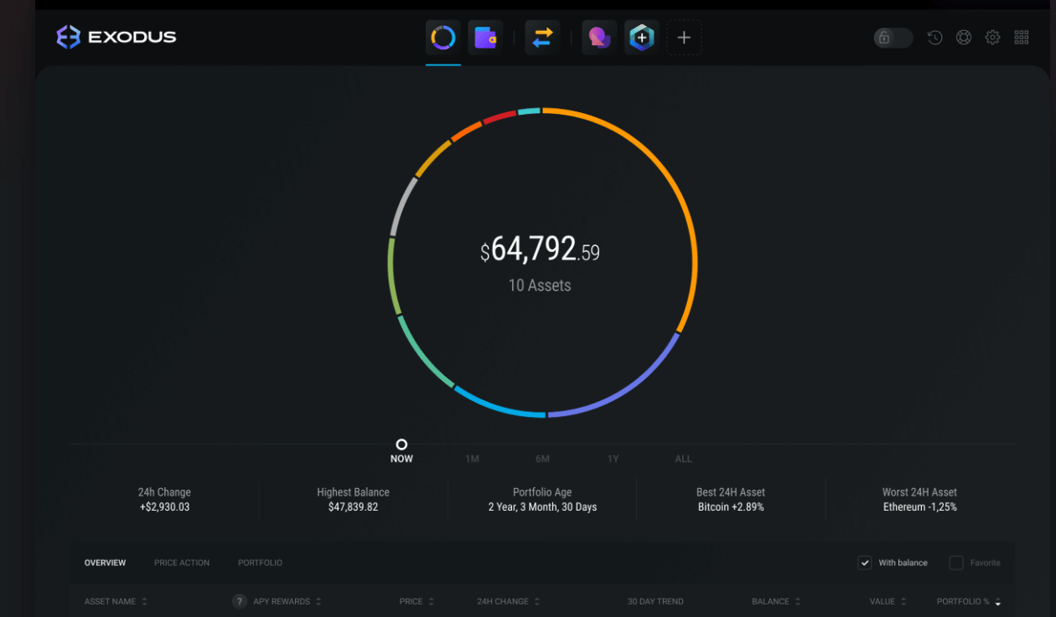Open the PORTFOLIO tab
Viewport: 1056px width, 617px height.
pyautogui.click(x=260, y=563)
